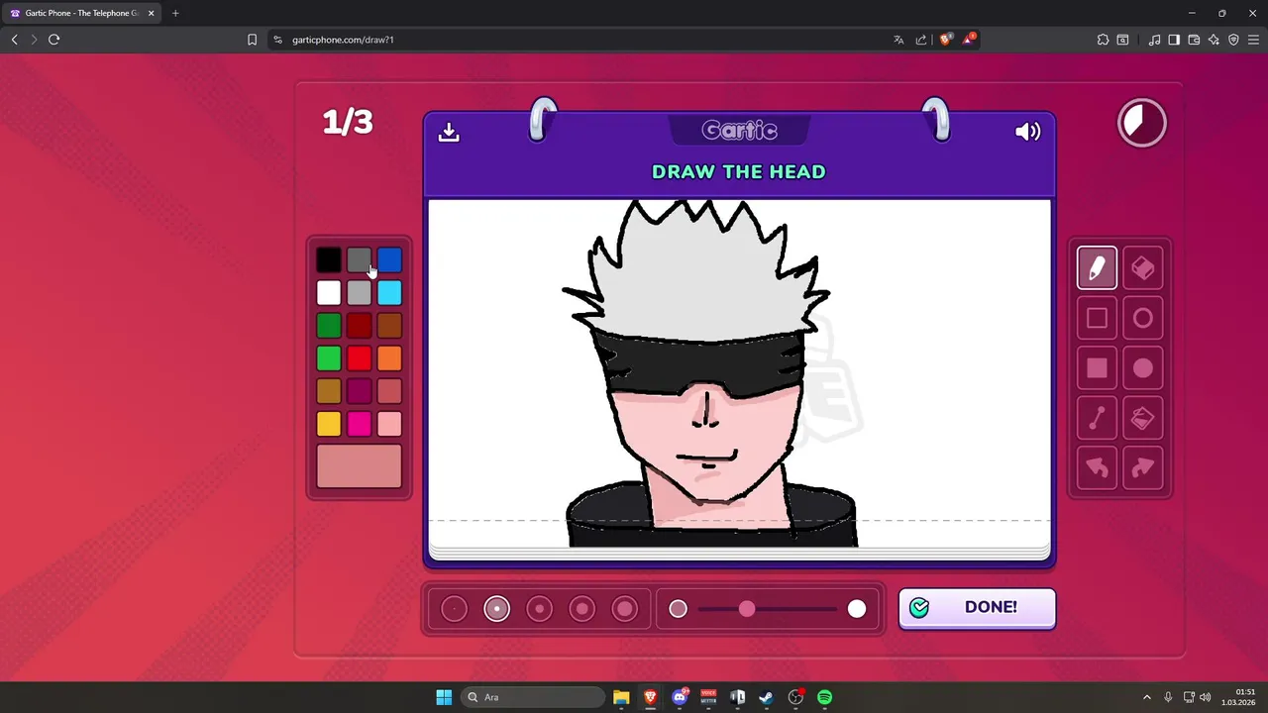Switch to the Gartic Phone browser tab
Image resolution: width=1268 pixels, height=713 pixels.
point(81,13)
